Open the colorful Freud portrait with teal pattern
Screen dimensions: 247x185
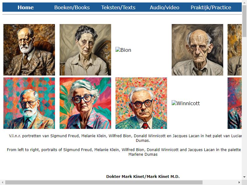pos(29,103)
